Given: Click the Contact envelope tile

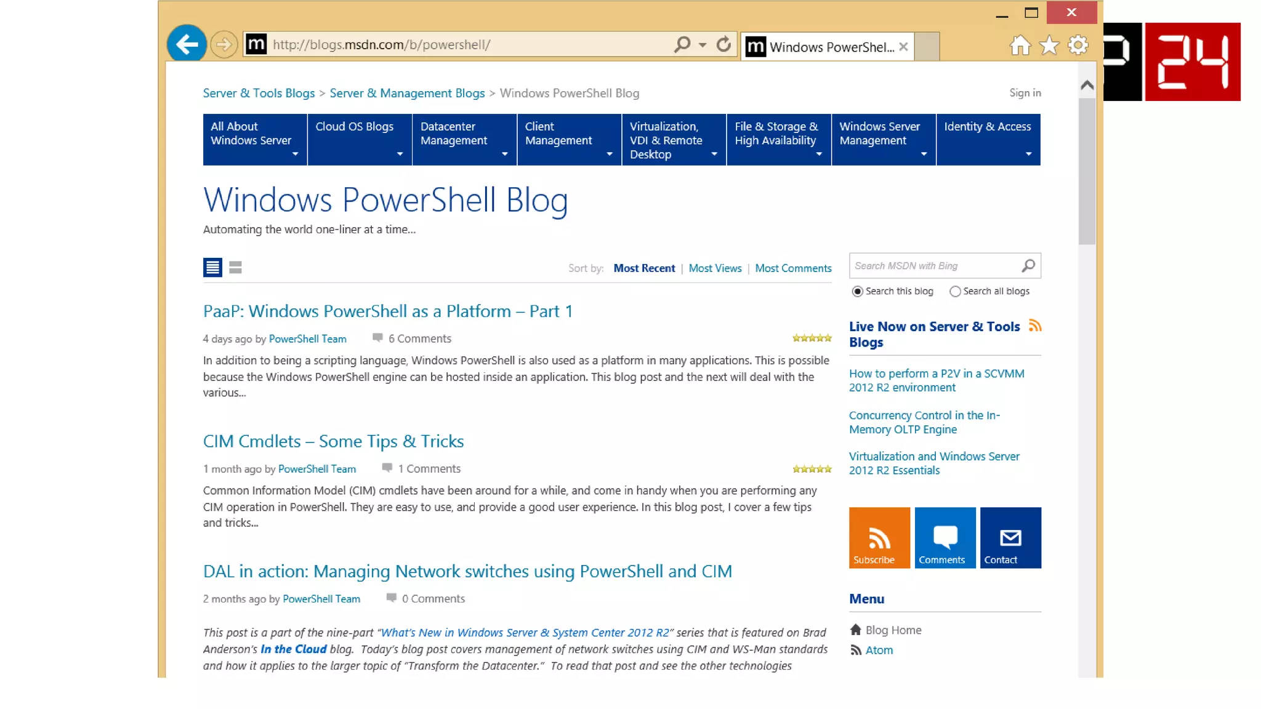Looking at the screenshot, I should (1010, 537).
